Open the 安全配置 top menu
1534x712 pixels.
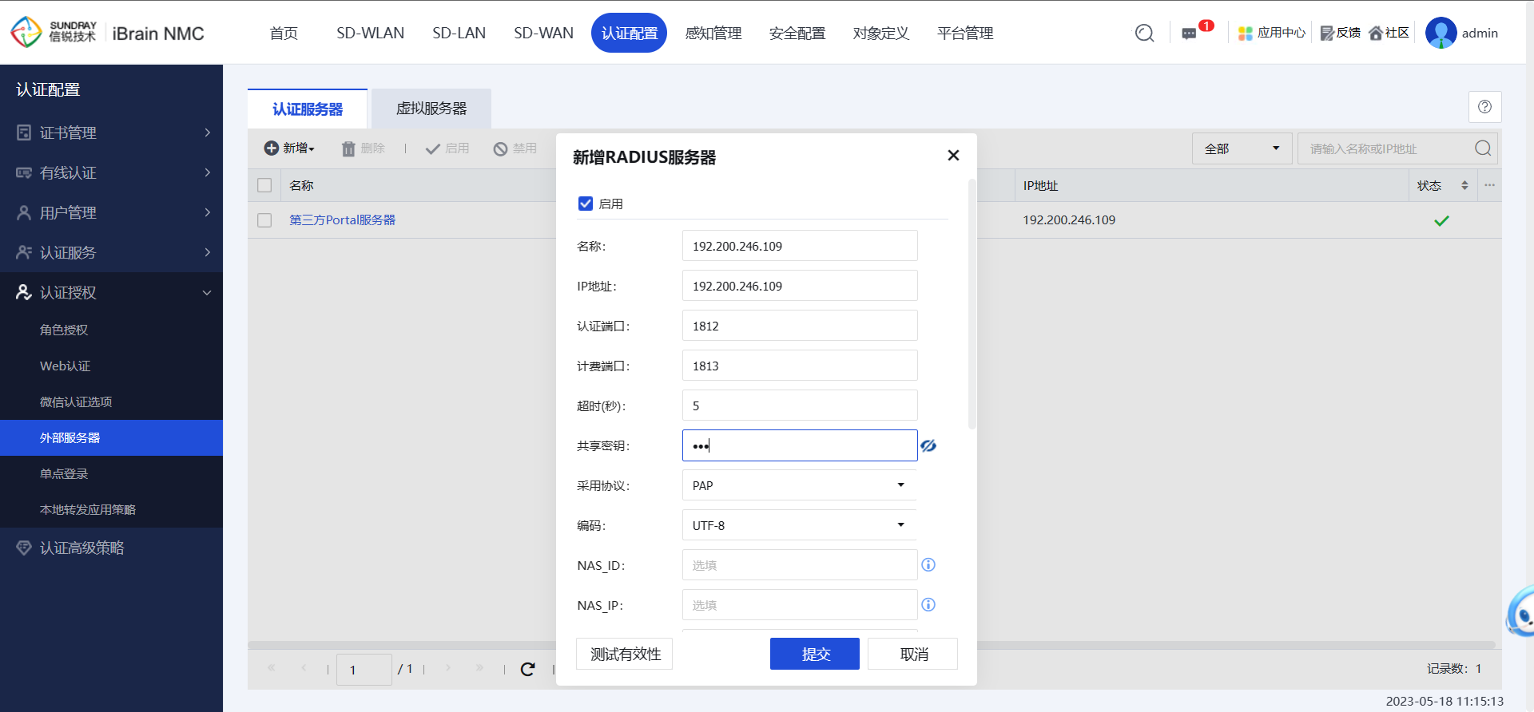tap(797, 33)
